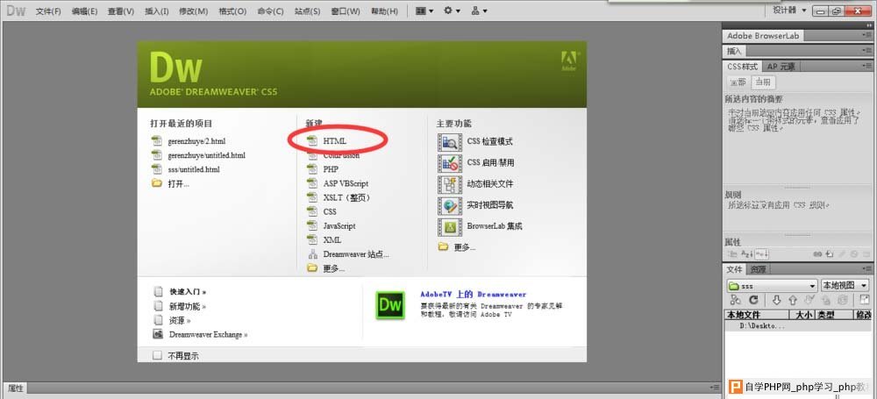The image size is (877, 399).
Task: Click the XML document icon
Action: click(312, 239)
